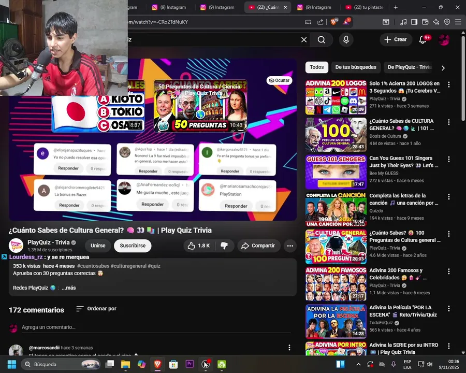Open options for Completa las letras video
Viewport: 466px width, 373px height.
449,197
